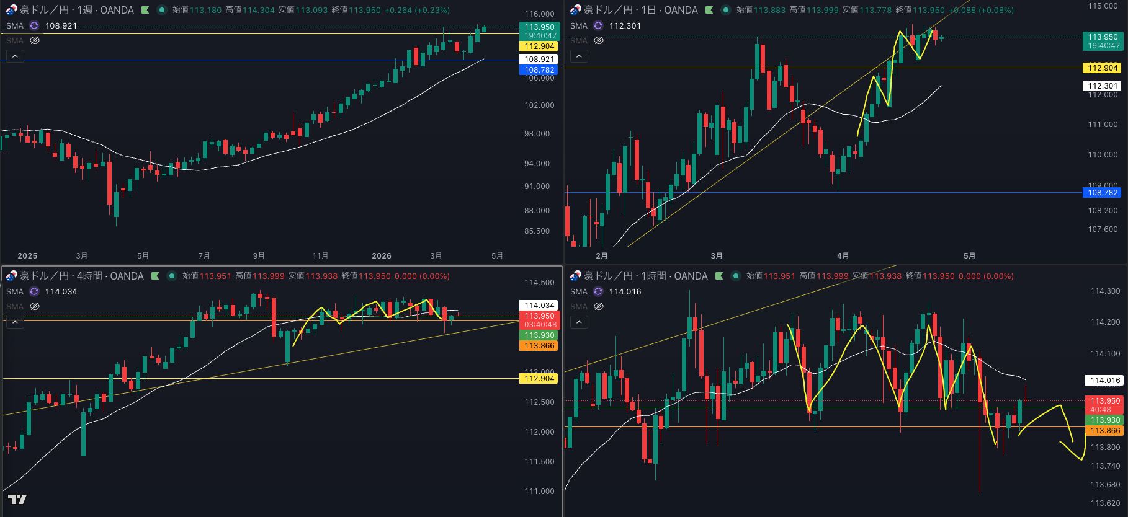Collapse the indicator legend on daily chart
The height and width of the screenshot is (517, 1128).
(579, 56)
